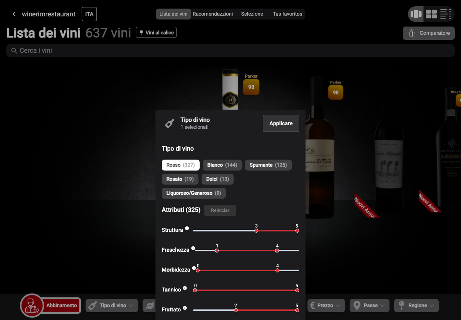Select the Lista dei vini tab
Viewport: 461px width, 320px height.
click(173, 14)
